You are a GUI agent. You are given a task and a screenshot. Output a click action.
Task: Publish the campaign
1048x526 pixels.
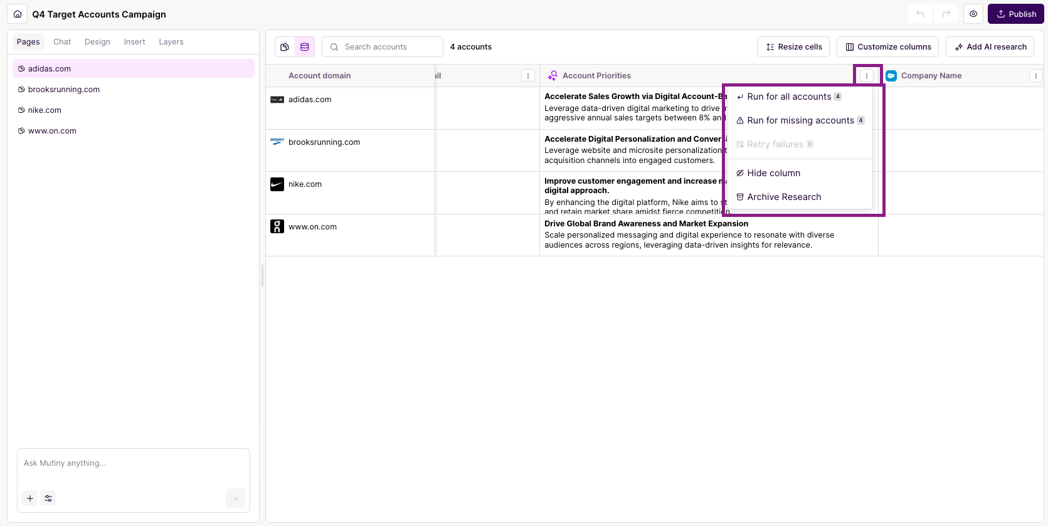(x=1016, y=14)
